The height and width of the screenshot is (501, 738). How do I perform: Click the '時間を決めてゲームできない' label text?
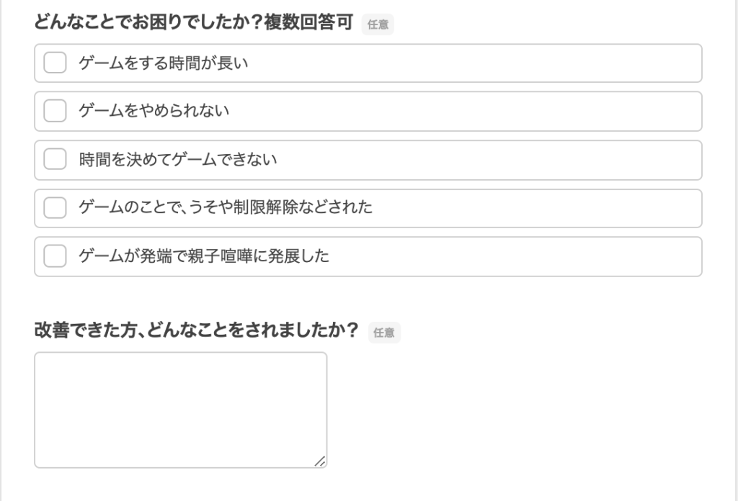pyautogui.click(x=178, y=159)
